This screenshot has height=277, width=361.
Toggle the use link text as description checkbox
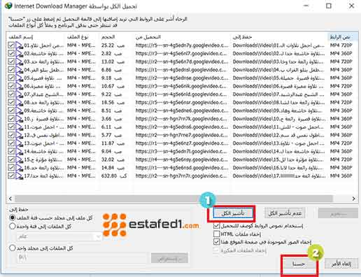tap(217, 226)
